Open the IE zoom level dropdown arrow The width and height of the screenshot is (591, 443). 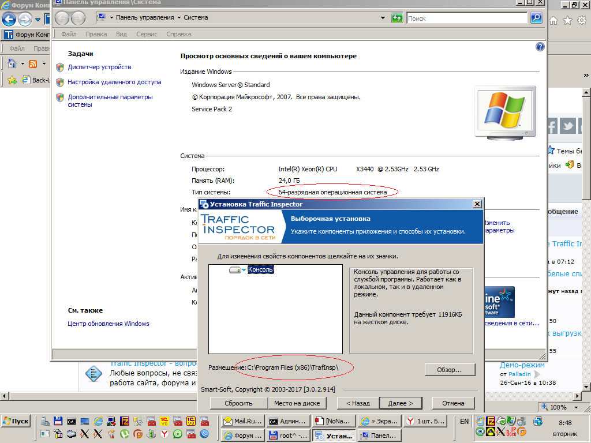tap(576, 407)
